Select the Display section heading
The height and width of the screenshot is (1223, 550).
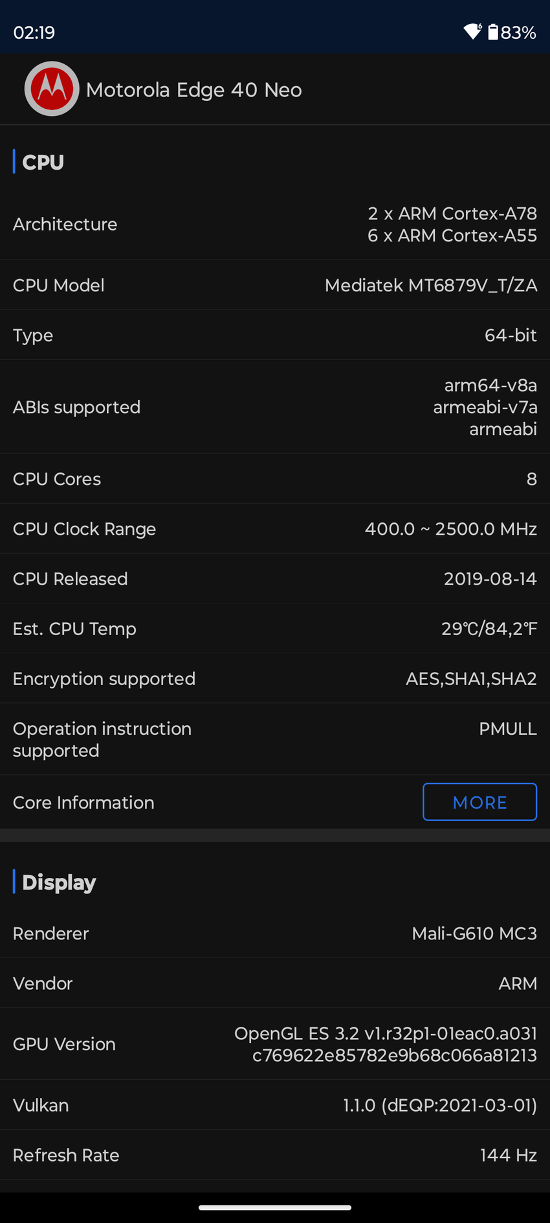pos(59,882)
